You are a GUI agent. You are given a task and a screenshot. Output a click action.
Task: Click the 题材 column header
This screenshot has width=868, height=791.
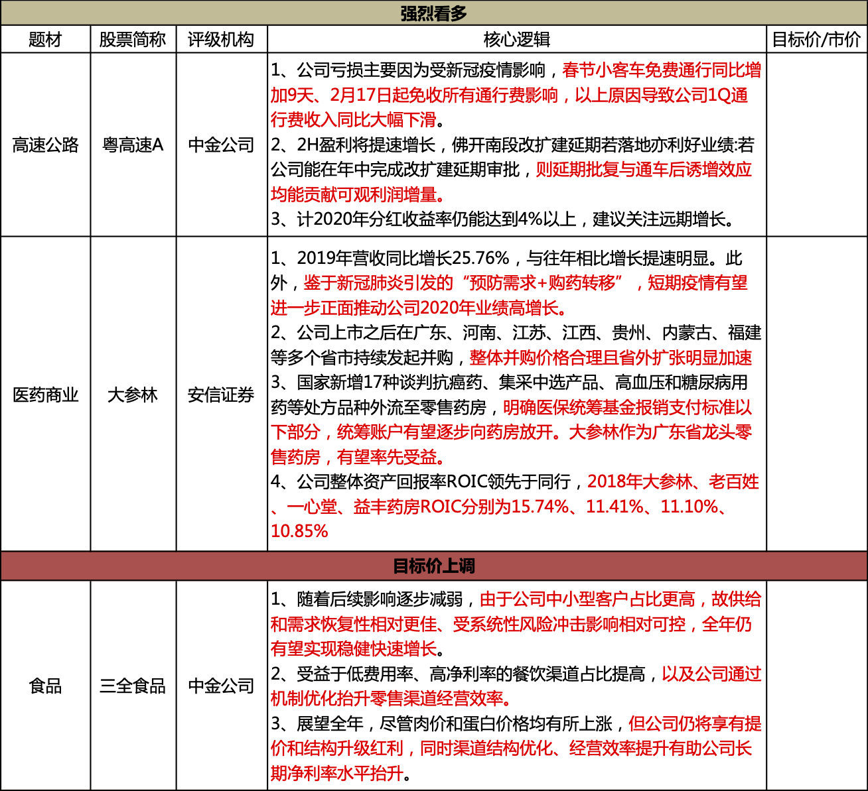(46, 37)
